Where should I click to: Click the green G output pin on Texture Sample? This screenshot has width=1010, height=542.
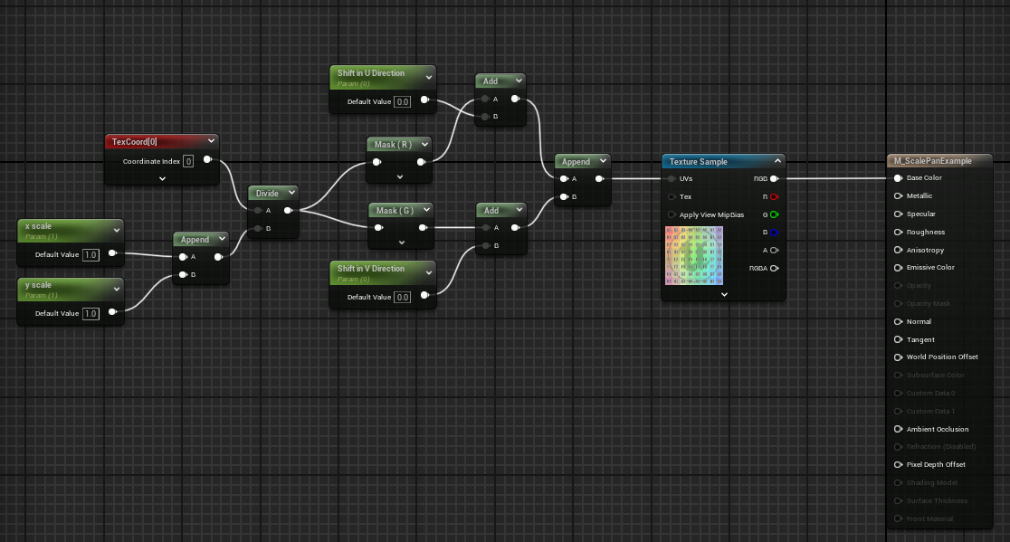[774, 214]
